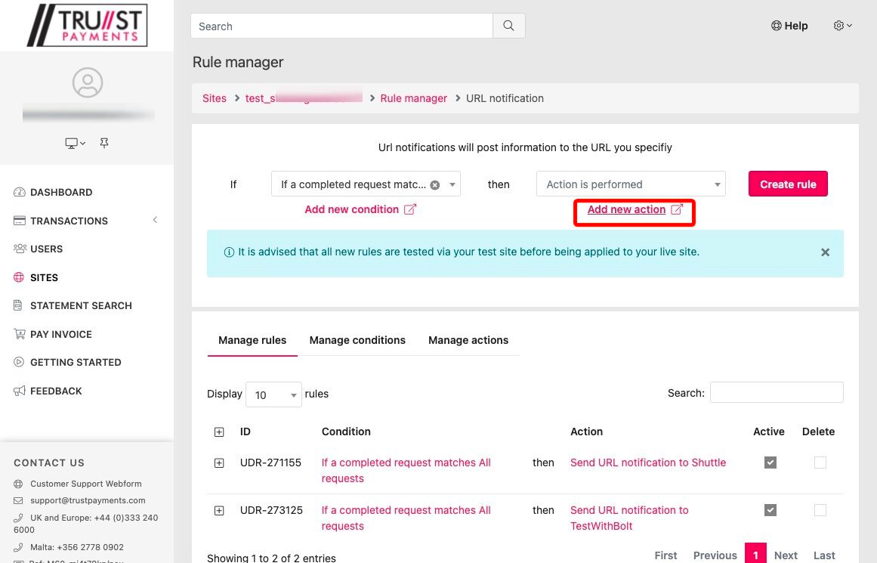Switch to Manage rules tab
The width and height of the screenshot is (877, 563).
click(x=252, y=340)
